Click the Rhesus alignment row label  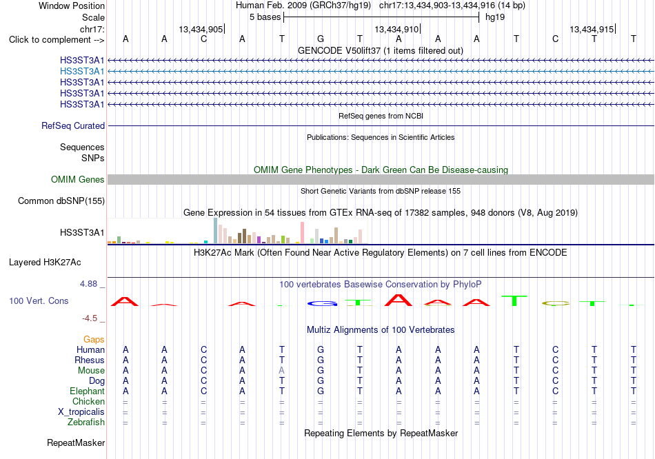tap(90, 360)
